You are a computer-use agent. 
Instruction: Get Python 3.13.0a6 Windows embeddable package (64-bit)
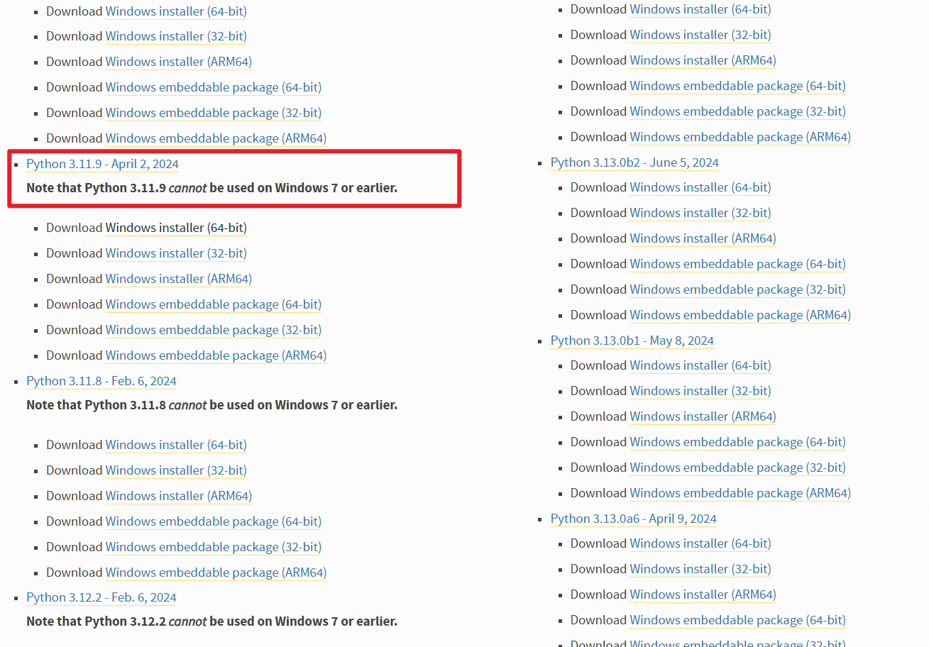pos(738,620)
